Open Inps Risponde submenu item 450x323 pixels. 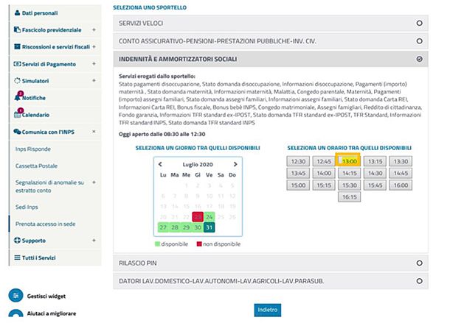coord(33,149)
